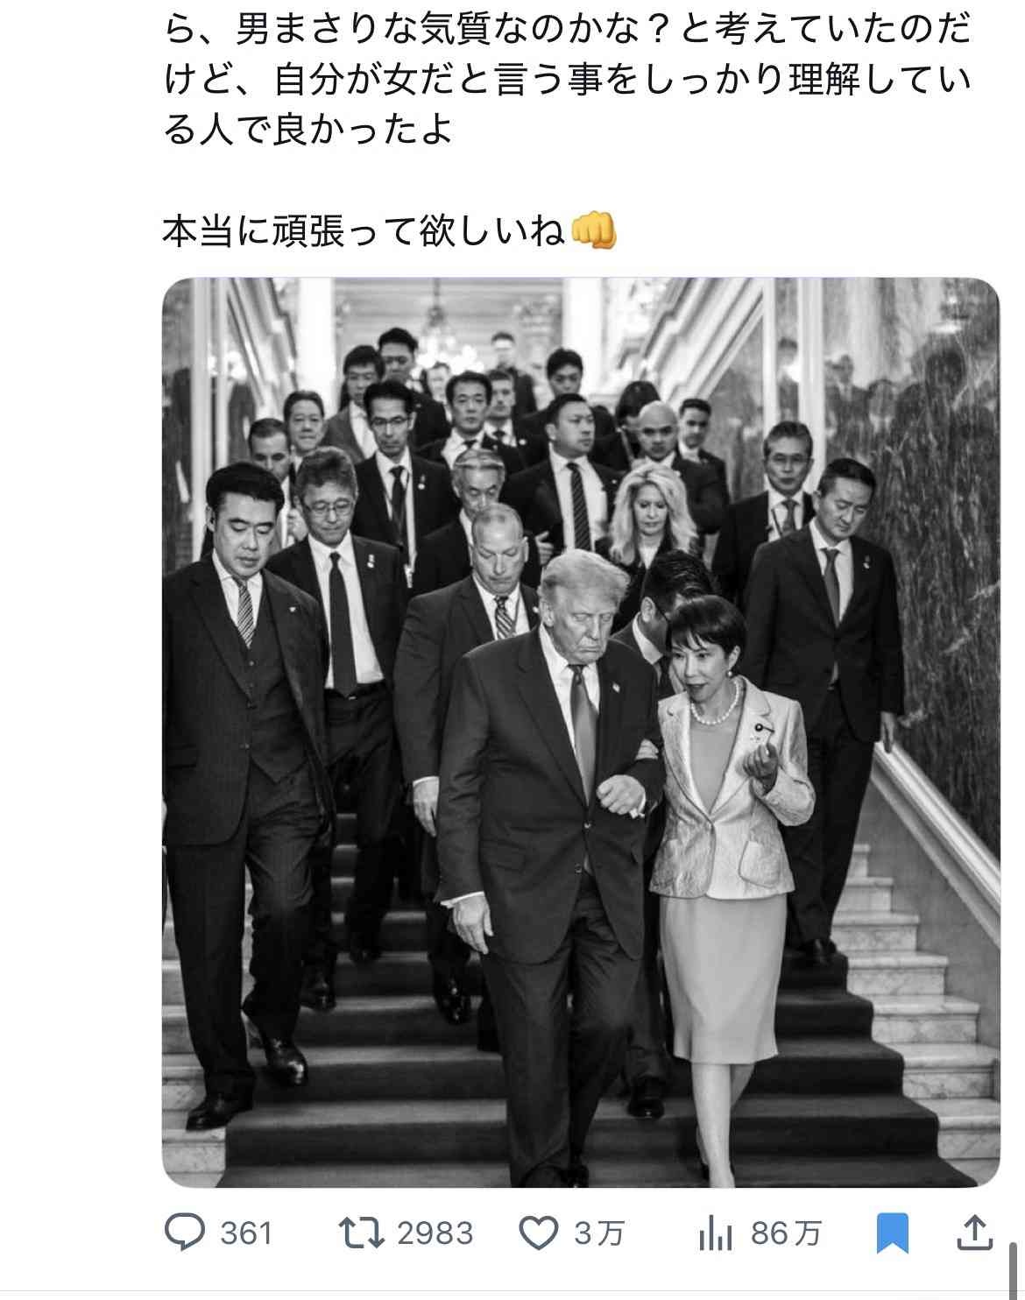The image size is (1025, 1300).
Task: Tap the text line ending 良かったよ
Action: 308,130
